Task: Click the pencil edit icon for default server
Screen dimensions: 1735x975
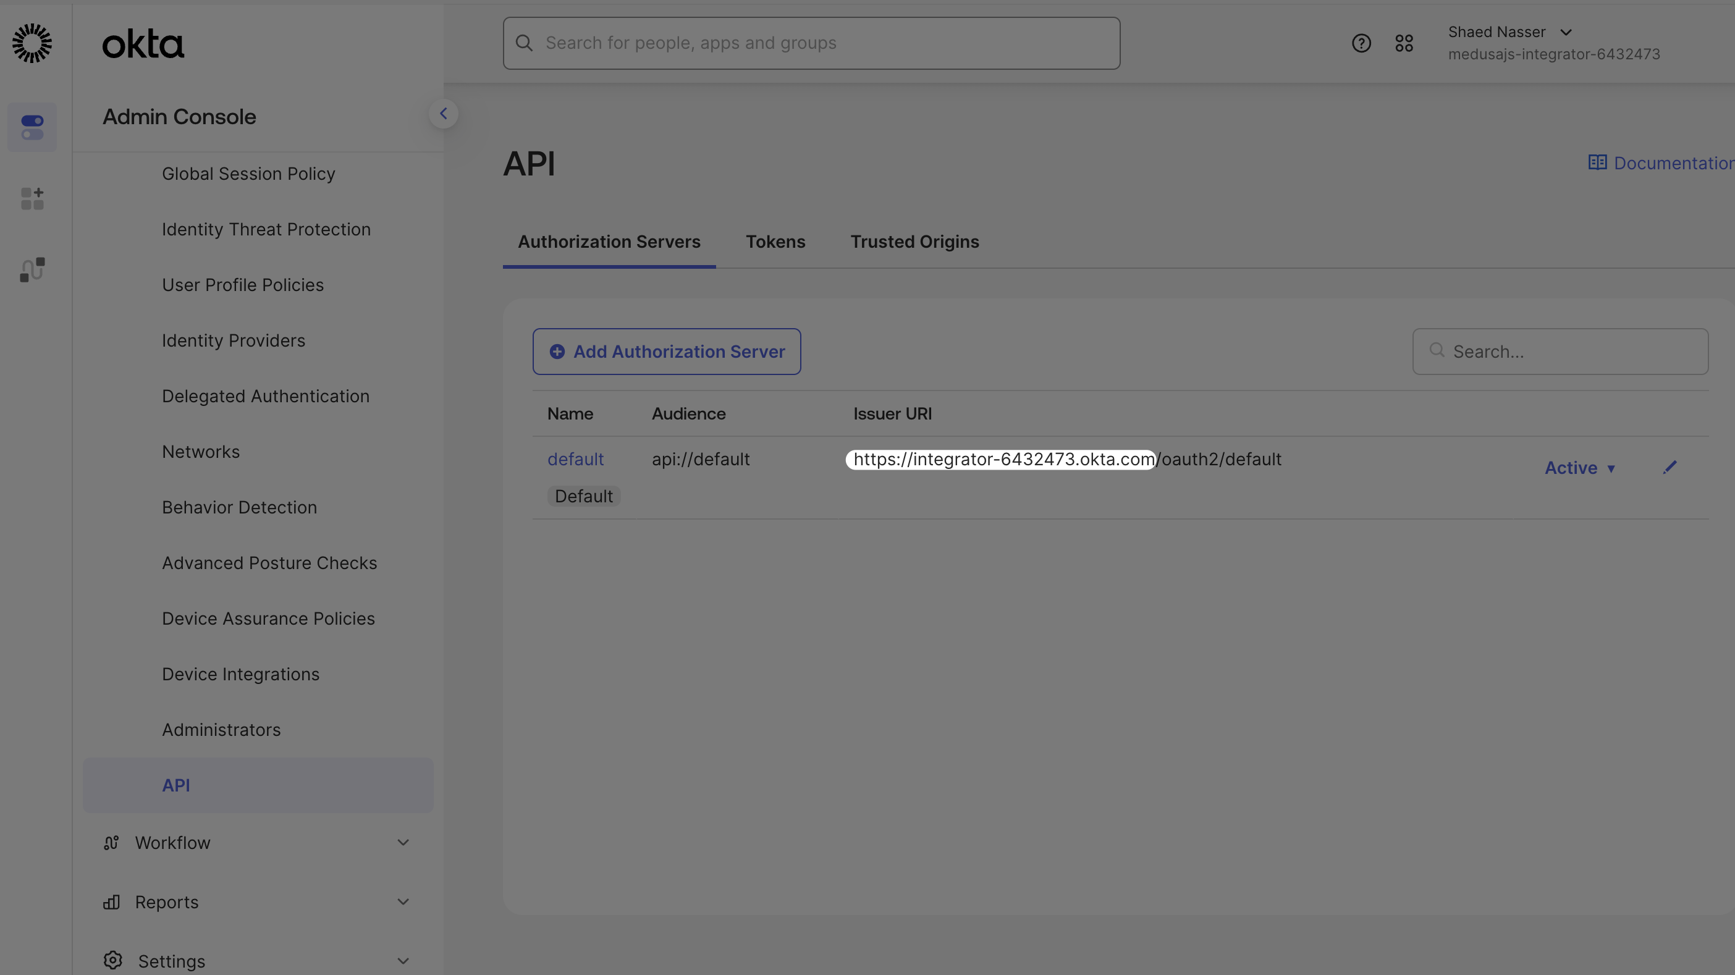Action: (1670, 466)
